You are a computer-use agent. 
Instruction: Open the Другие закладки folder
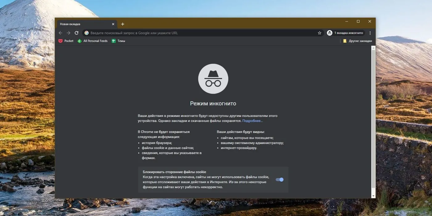(357, 41)
